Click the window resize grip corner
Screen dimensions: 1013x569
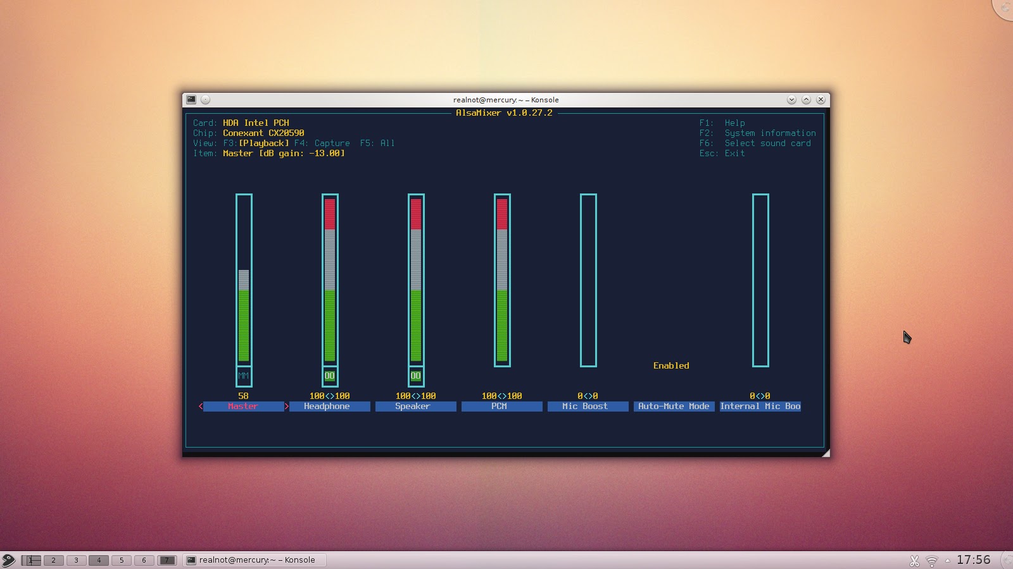pos(825,453)
